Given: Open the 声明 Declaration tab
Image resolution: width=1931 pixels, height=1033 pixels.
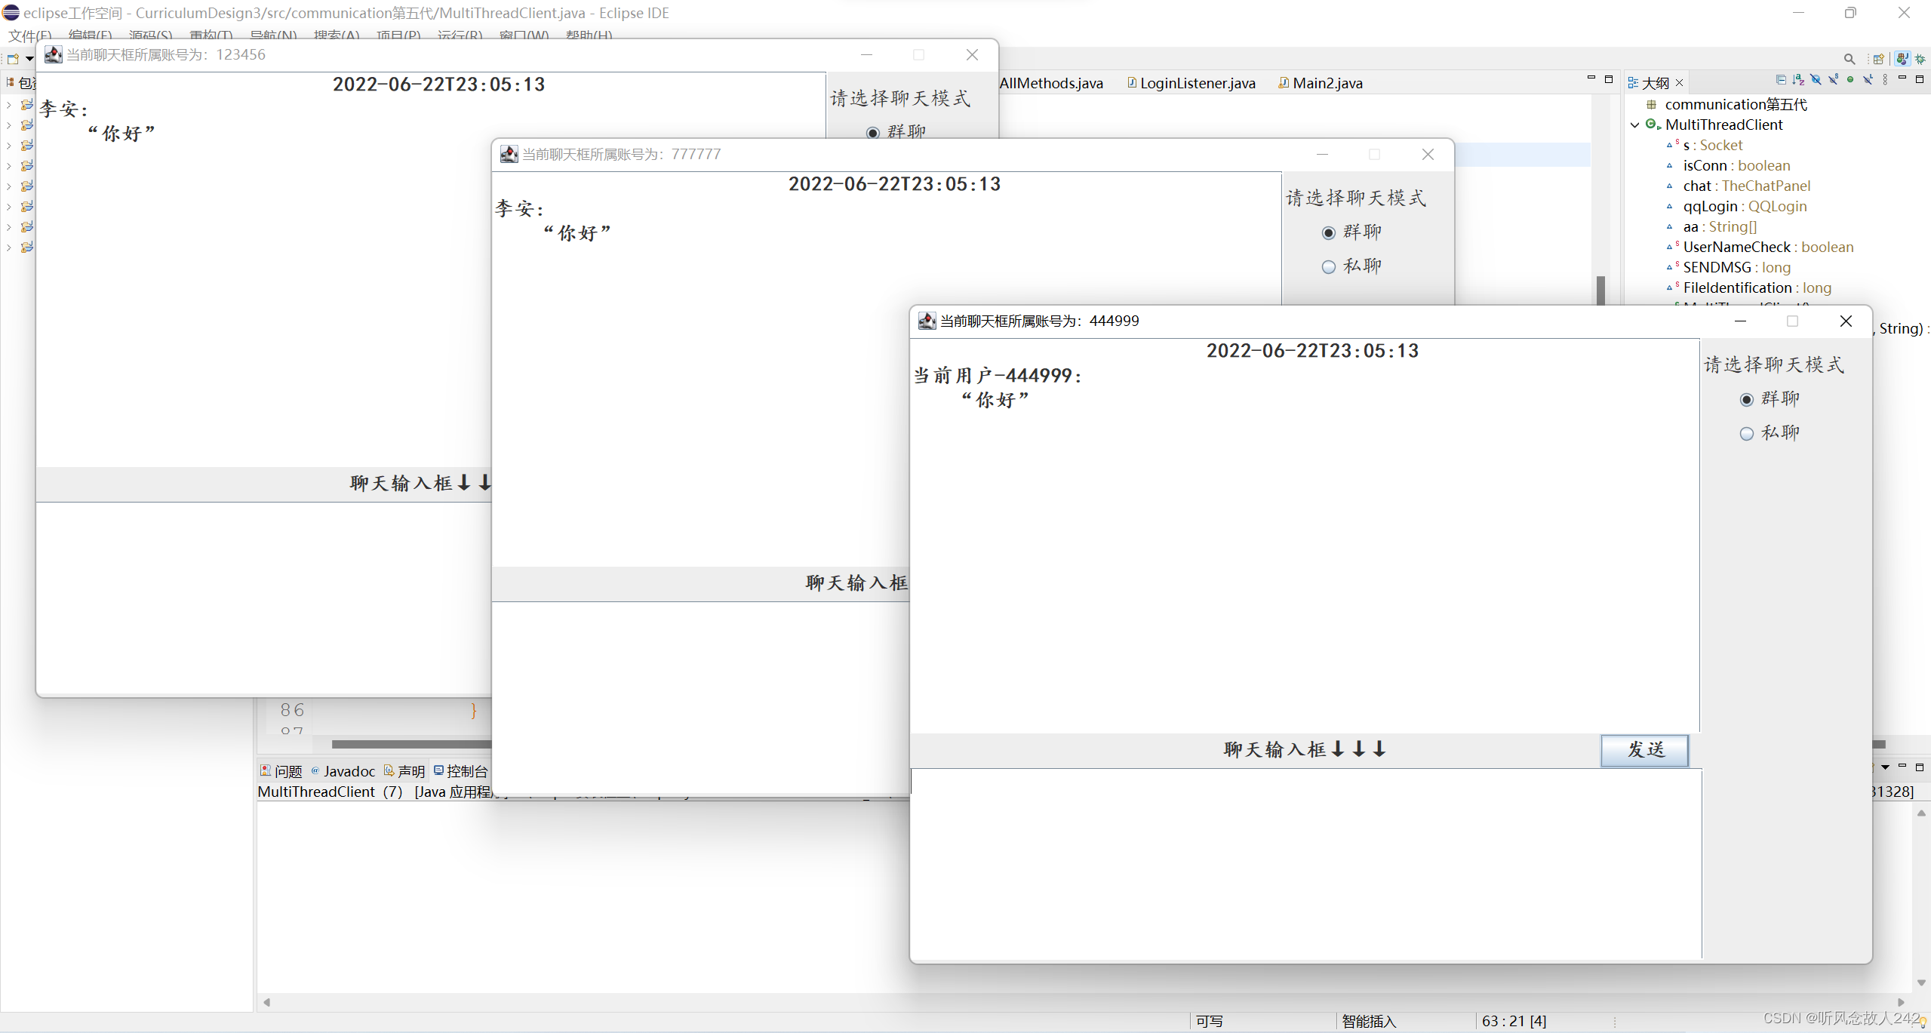Looking at the screenshot, I should click(404, 771).
